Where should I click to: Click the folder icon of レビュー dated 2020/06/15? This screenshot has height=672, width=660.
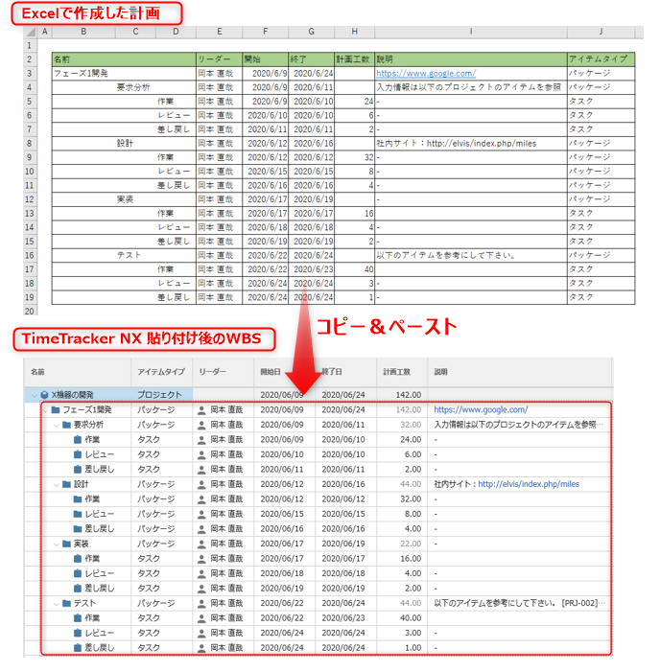tap(78, 514)
